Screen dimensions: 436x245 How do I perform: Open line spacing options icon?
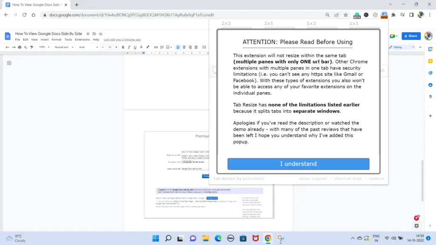(x=204, y=47)
